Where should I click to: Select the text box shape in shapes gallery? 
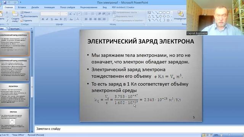[x=149, y=13]
